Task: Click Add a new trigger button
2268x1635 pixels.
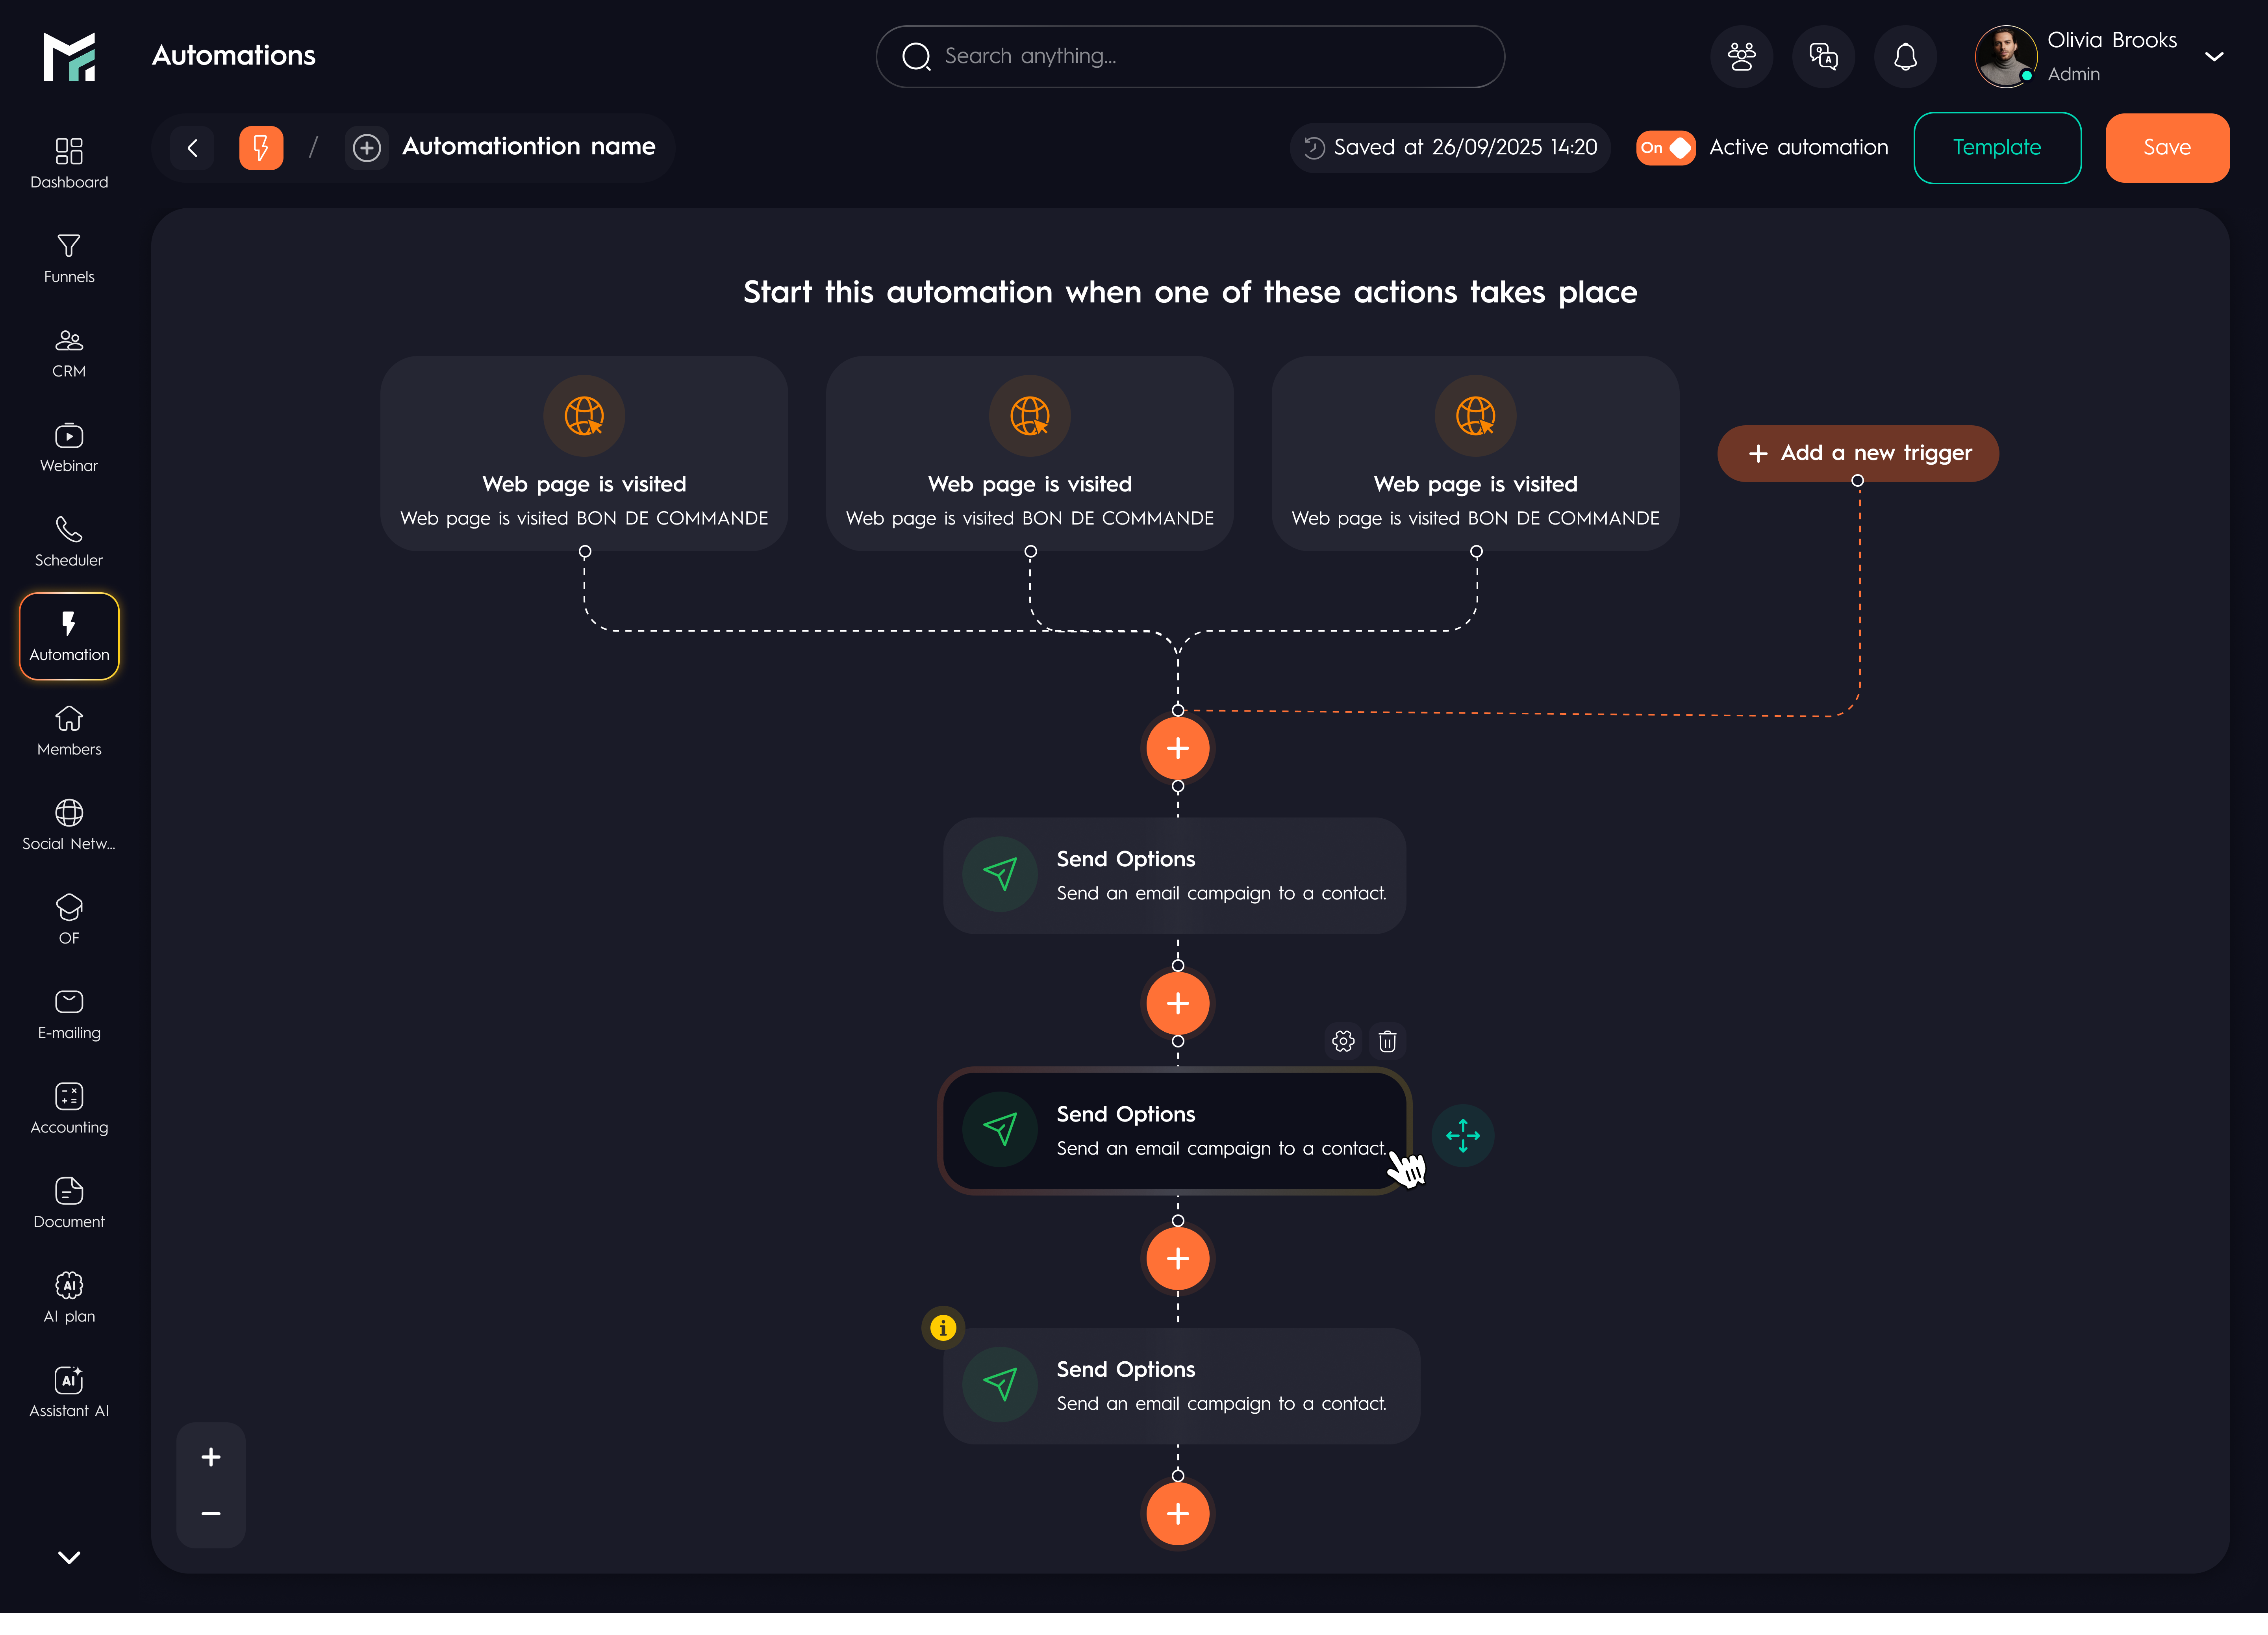Action: pos(1858,453)
